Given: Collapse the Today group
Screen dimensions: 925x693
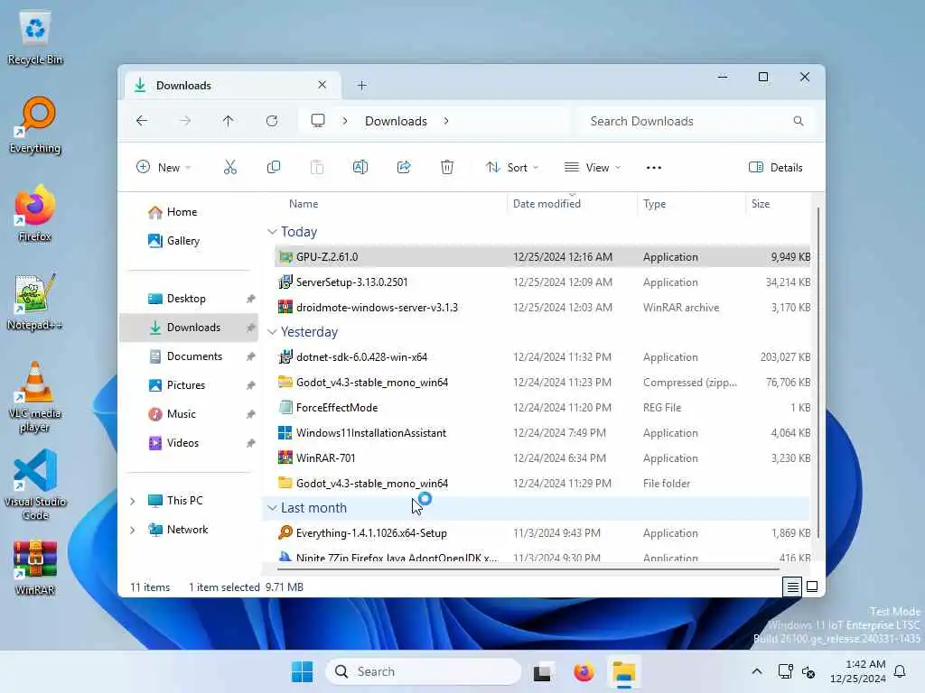Looking at the screenshot, I should click(x=272, y=232).
